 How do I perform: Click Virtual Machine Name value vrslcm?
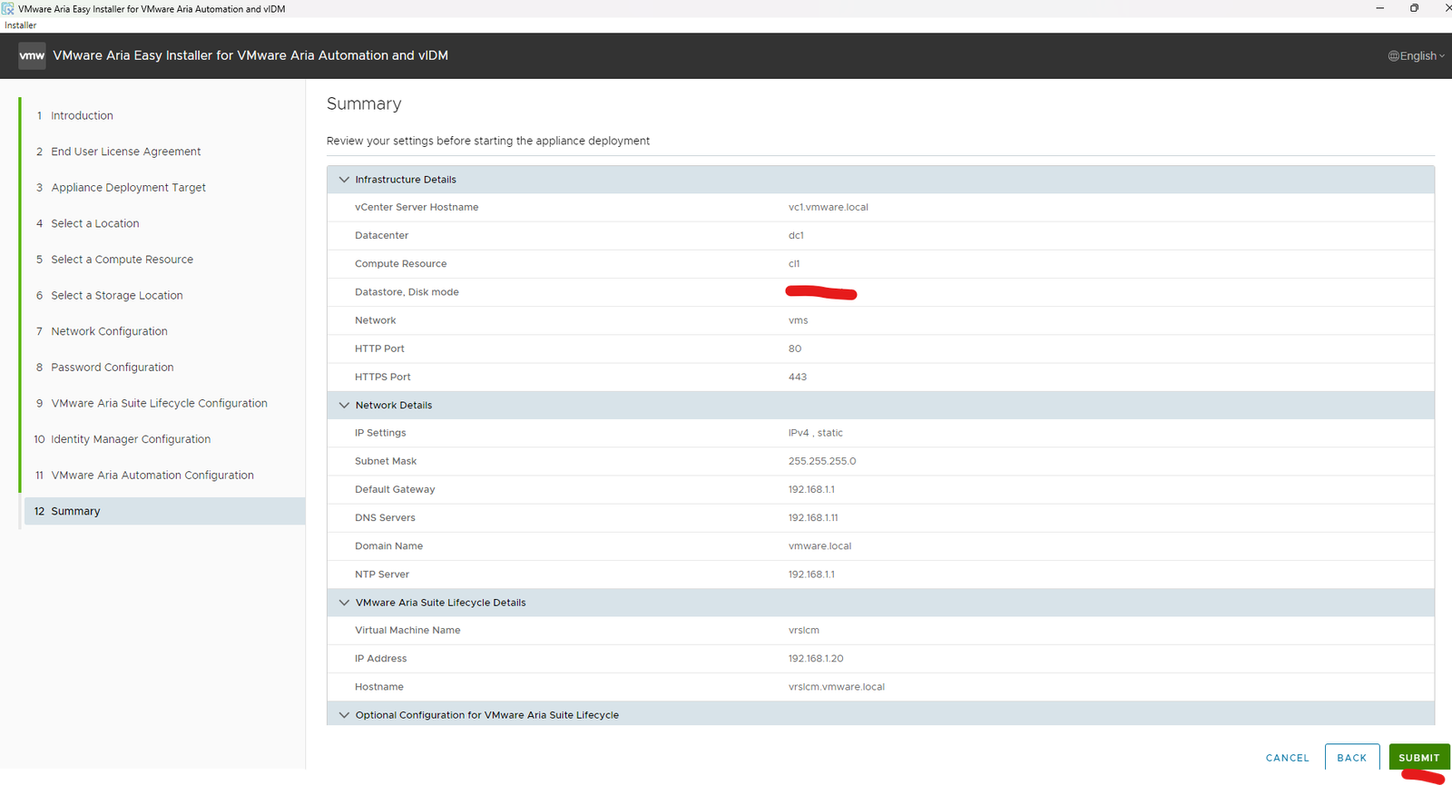click(804, 631)
